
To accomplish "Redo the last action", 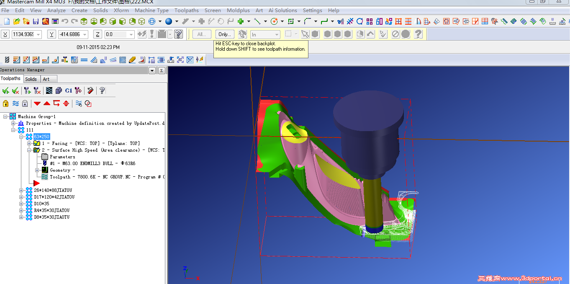I will pos(74,21).
